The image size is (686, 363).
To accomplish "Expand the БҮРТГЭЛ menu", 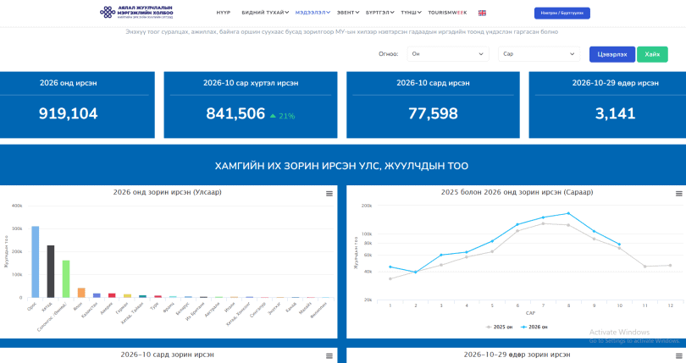I will click(379, 13).
